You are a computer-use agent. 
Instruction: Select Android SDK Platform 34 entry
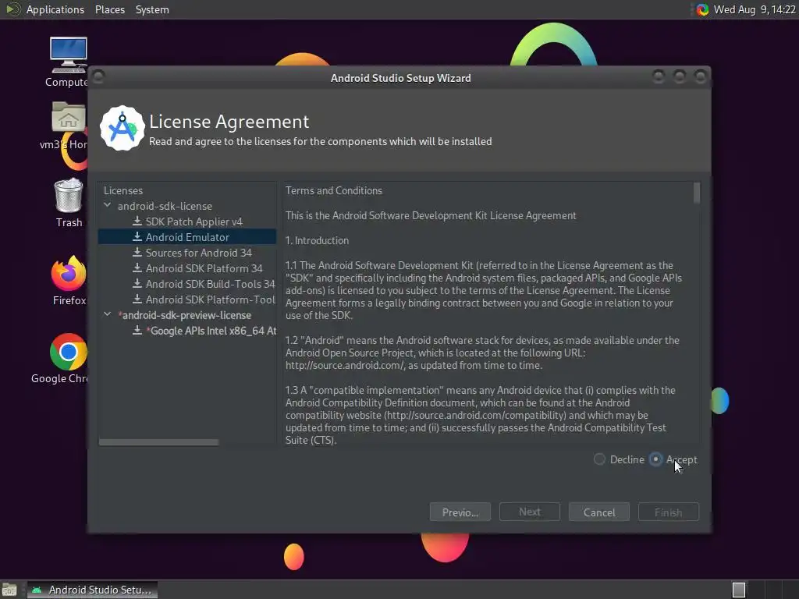coord(204,268)
